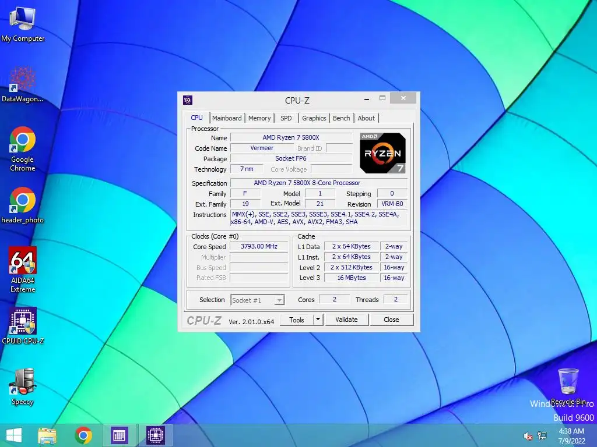Select the first purple taskbar window icon

[x=119, y=435]
